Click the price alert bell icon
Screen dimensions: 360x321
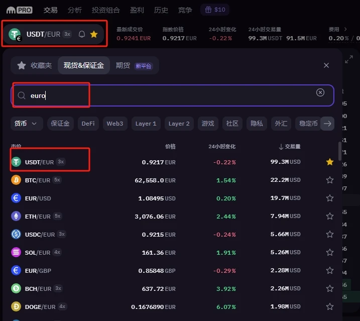82,34
